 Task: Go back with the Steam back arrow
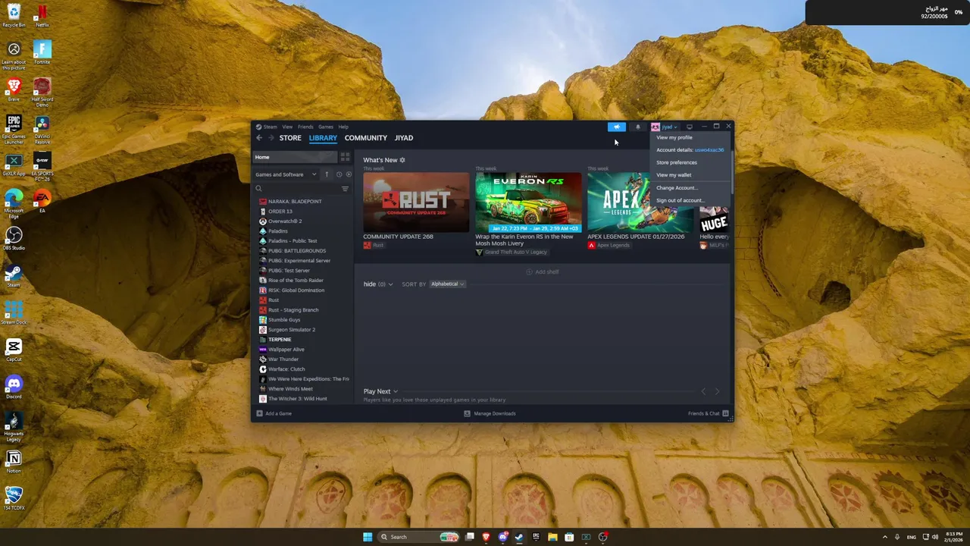(259, 138)
